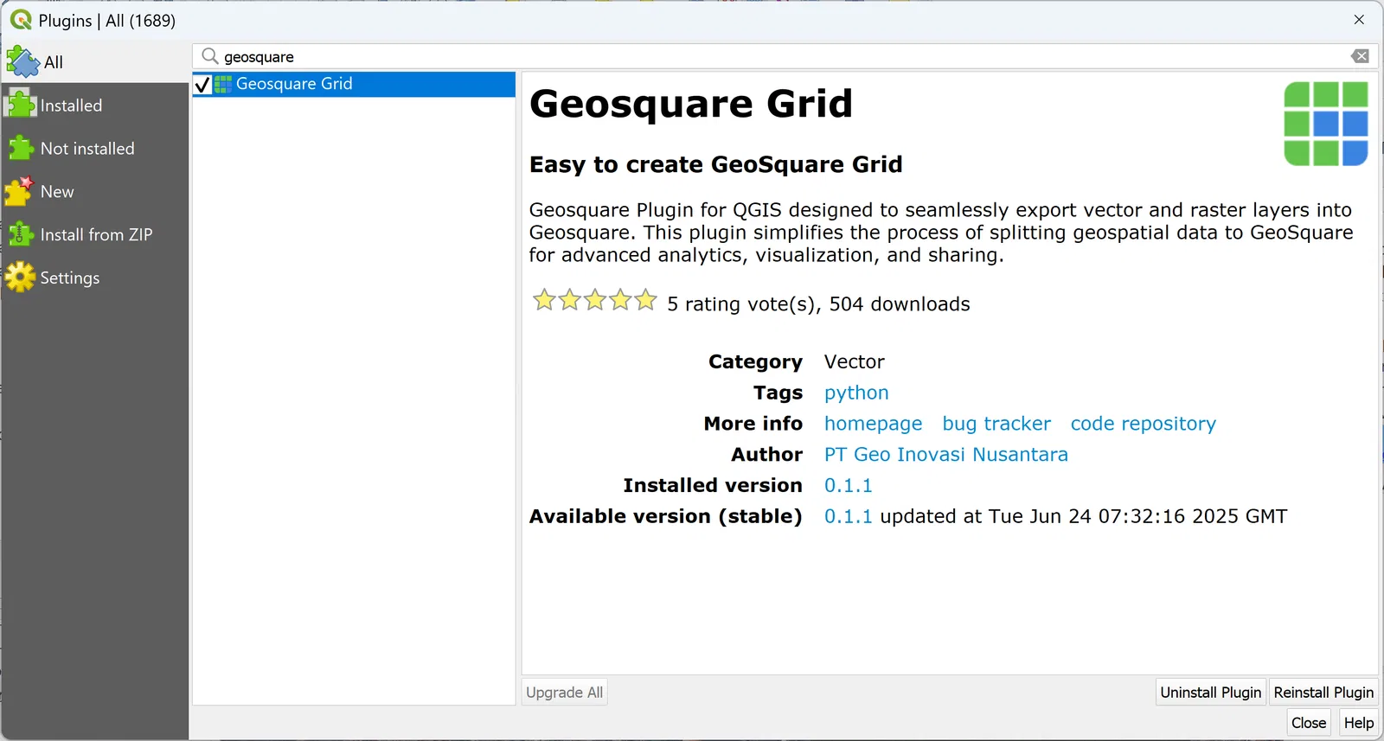
Task: Click available version 0.1.1 link
Action: click(848, 517)
